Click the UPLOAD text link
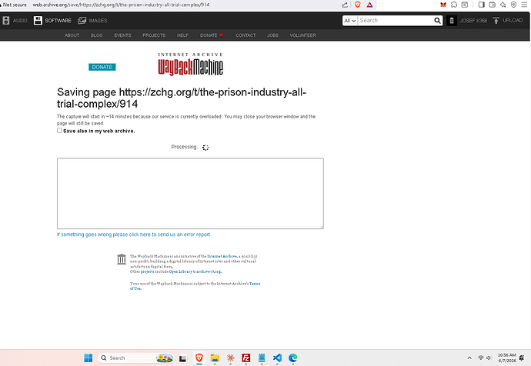The image size is (531, 366). click(x=513, y=21)
